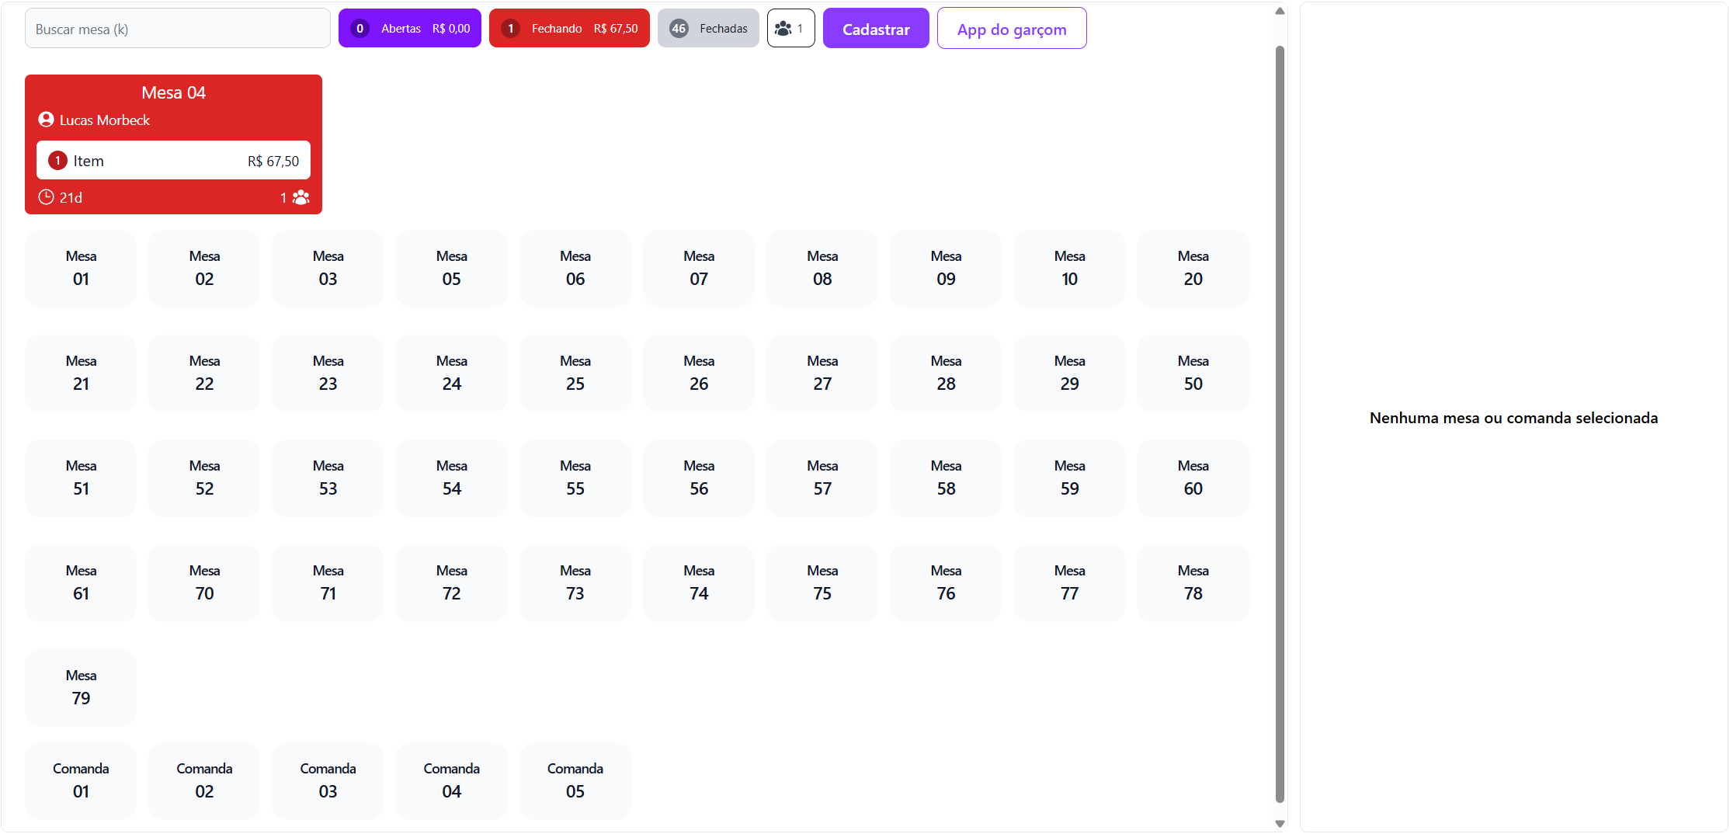Click the scroll up arrow of the table list
This screenshot has height=834, width=1730.
pos(1280,11)
